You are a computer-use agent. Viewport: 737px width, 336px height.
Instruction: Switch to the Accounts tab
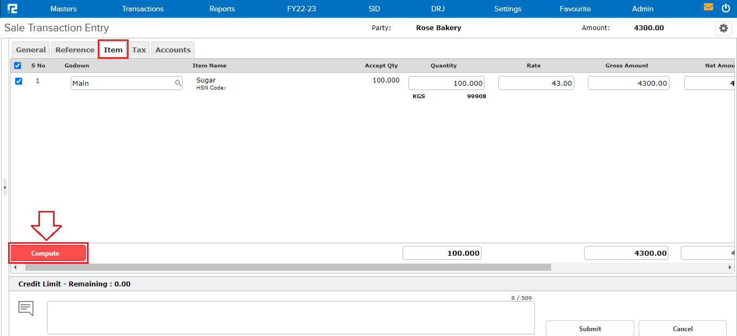point(172,49)
